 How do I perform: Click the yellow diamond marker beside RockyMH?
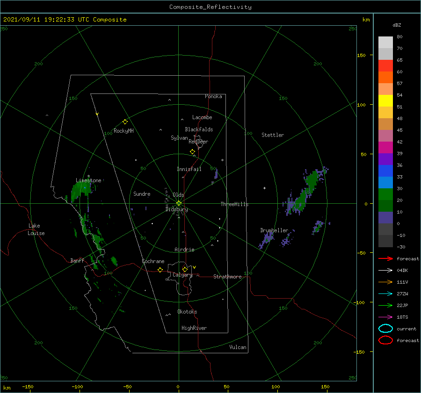pos(125,122)
